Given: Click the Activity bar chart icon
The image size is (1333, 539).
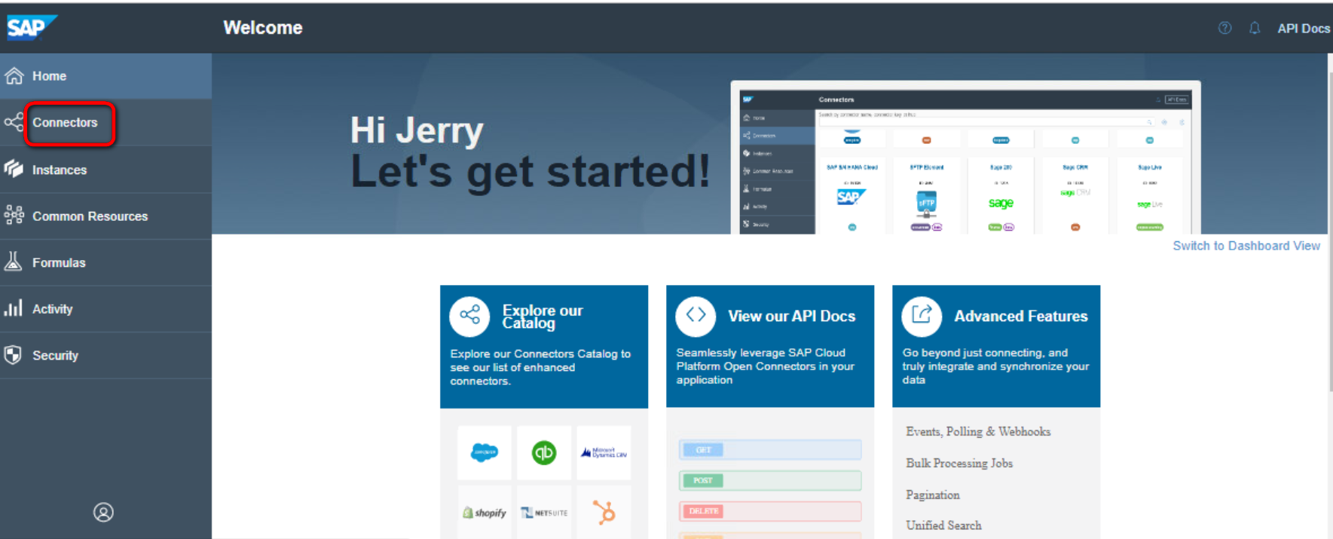Looking at the screenshot, I should (14, 308).
